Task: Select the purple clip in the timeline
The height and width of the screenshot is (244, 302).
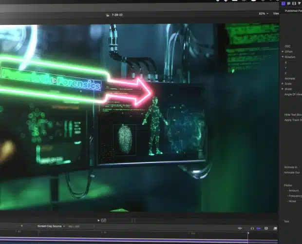Action: [x=139, y=240]
